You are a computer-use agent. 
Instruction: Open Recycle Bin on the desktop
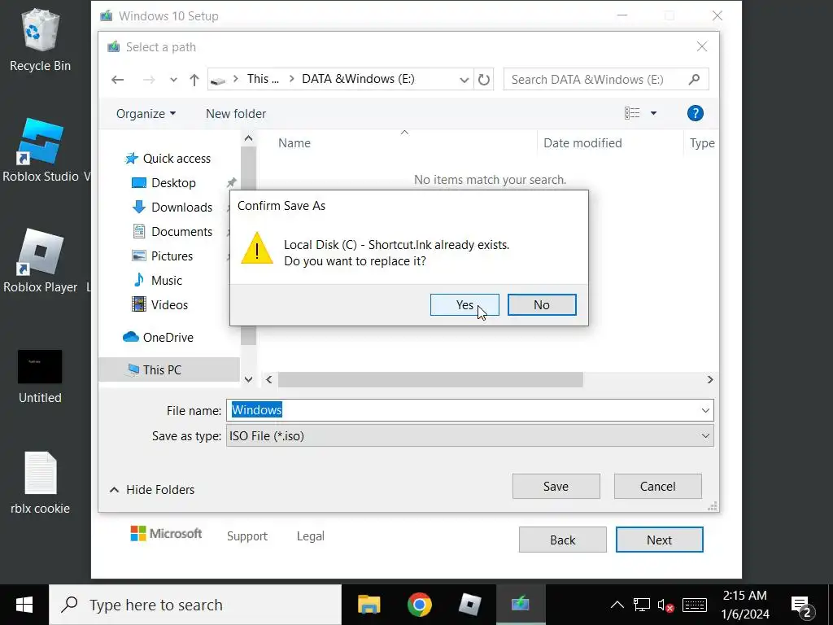[x=40, y=41]
